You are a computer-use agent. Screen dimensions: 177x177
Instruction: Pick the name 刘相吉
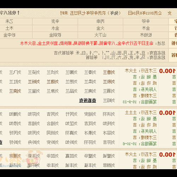point(34,124)
